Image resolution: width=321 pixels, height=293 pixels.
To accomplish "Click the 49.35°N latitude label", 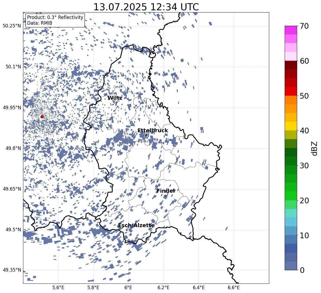I will click(12, 270).
